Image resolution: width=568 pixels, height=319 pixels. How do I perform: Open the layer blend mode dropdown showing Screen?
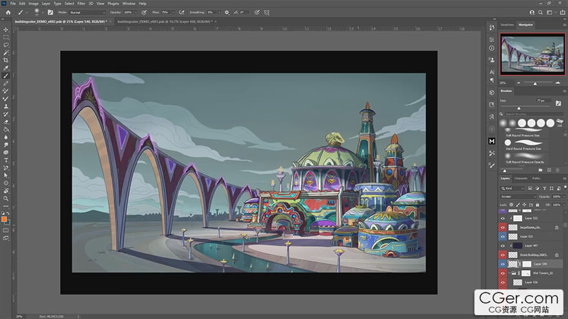click(x=518, y=196)
